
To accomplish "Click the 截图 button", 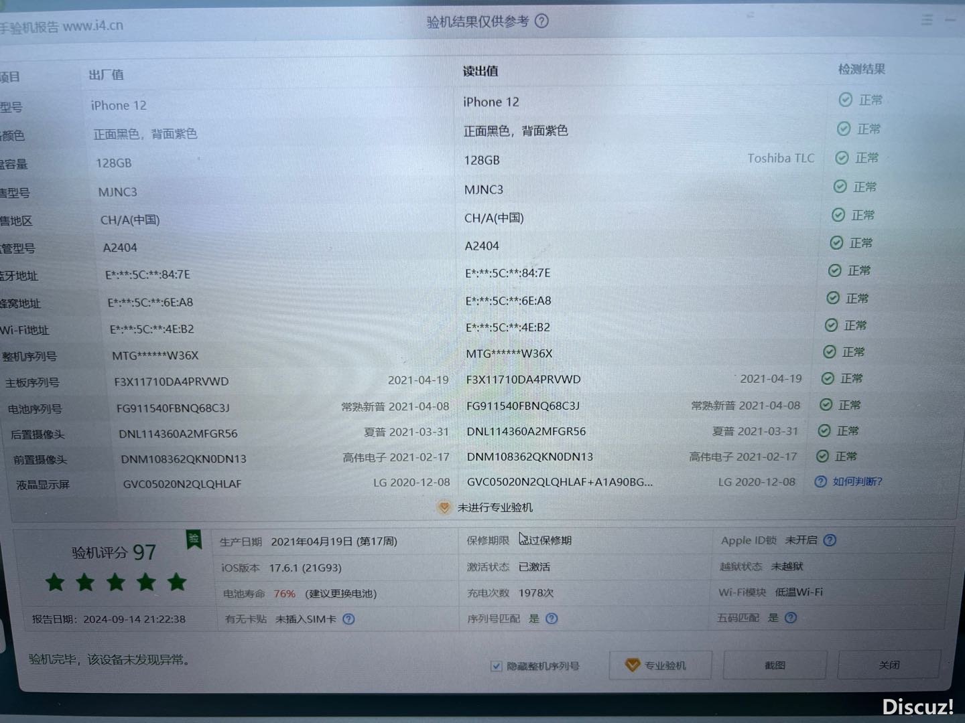I will point(775,665).
